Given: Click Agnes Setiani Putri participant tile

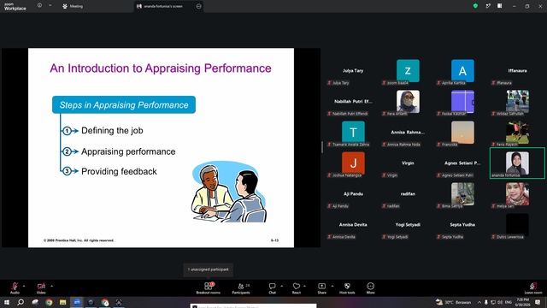Looking at the screenshot, I should pyautogui.click(x=462, y=163).
